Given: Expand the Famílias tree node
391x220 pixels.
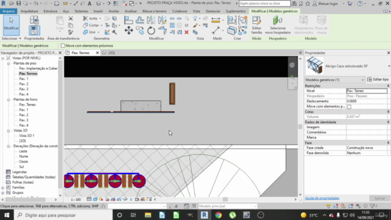Looking at the screenshot, I should (2, 188).
